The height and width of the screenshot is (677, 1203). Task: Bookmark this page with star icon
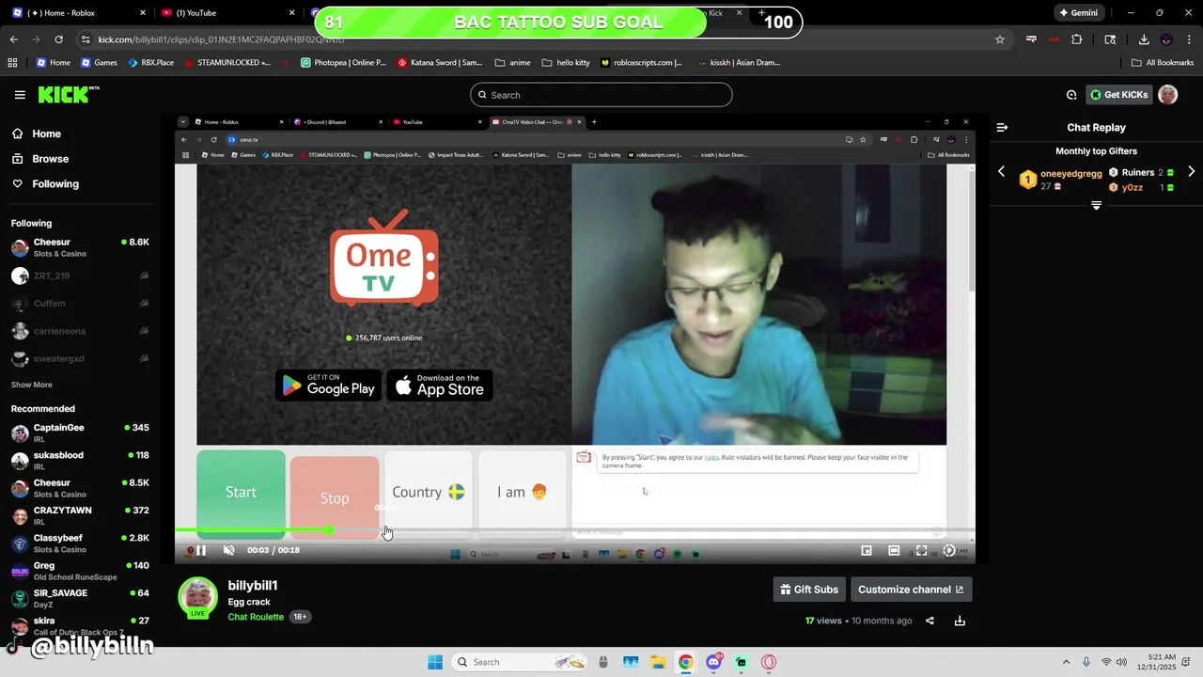[x=1000, y=39]
